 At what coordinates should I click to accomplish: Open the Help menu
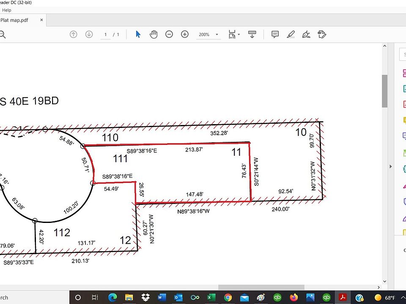click(x=6, y=10)
